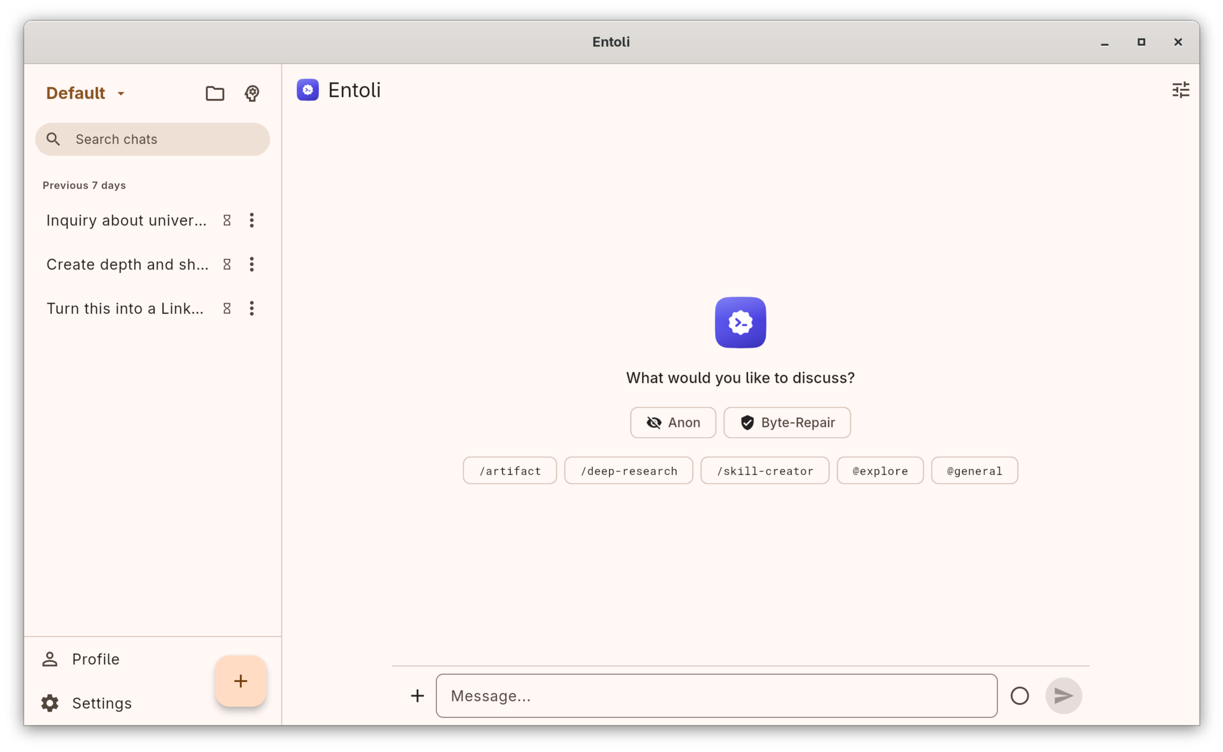This screenshot has width=1223, height=752.
Task: Open chat "Create depth and sh..."
Action: click(x=127, y=264)
